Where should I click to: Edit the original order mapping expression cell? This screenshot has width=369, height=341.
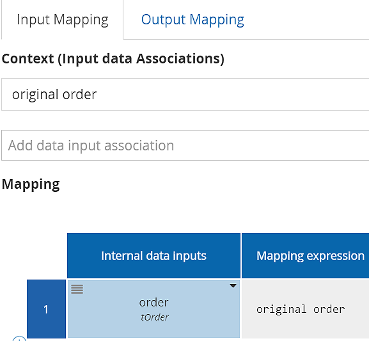point(306,309)
